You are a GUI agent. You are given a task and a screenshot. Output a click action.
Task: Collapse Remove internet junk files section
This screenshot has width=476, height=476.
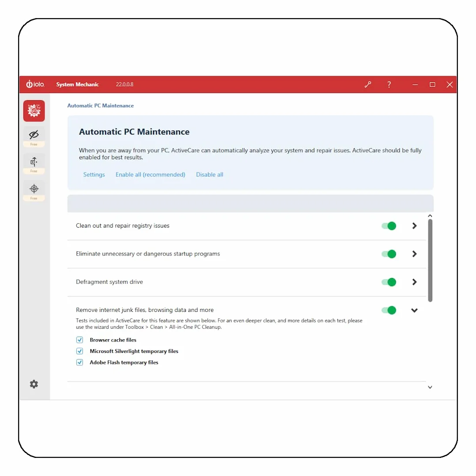(414, 310)
